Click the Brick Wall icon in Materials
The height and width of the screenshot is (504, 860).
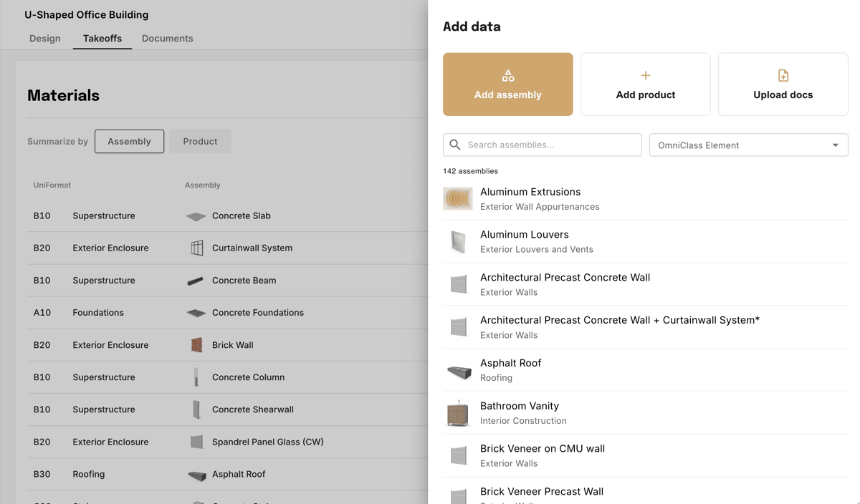(196, 345)
